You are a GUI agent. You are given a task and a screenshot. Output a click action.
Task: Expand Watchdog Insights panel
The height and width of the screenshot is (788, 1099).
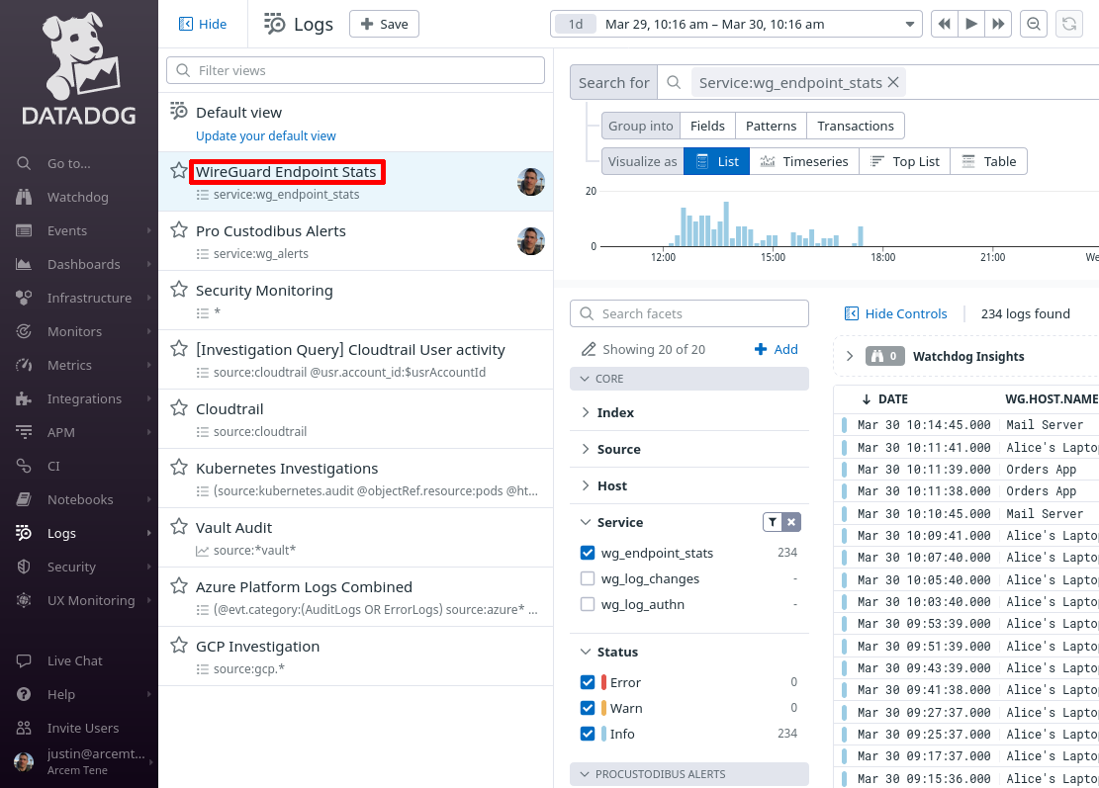(850, 356)
